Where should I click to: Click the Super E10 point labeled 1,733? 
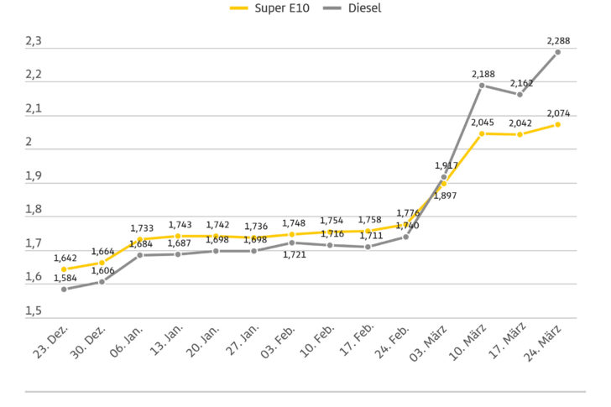coord(140,239)
